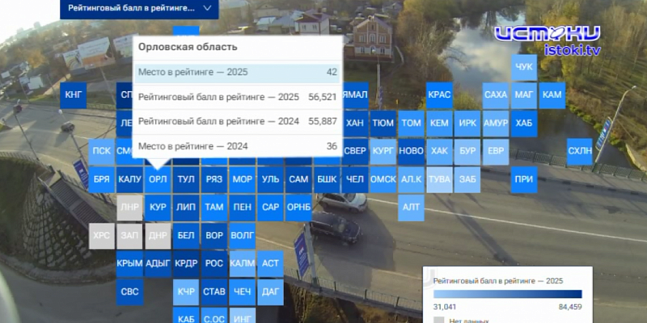The width and height of the screenshot is (647, 323).
Task: Select the ОМСК region tile
Action: pos(383,179)
